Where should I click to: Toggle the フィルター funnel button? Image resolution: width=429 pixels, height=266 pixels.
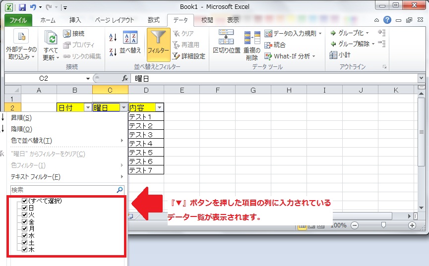pyautogui.click(x=158, y=45)
